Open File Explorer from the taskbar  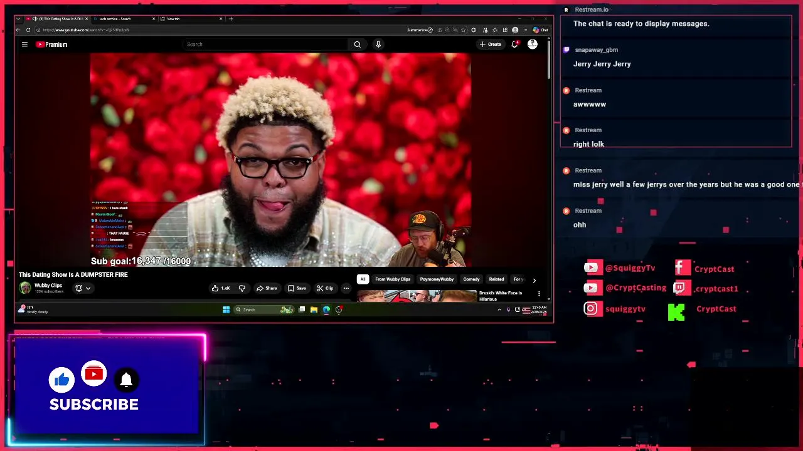pos(314,309)
